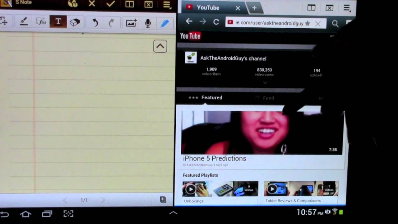Play the iPhone 5 Predictions video
Screen dimensions: 398x224
tap(262, 133)
